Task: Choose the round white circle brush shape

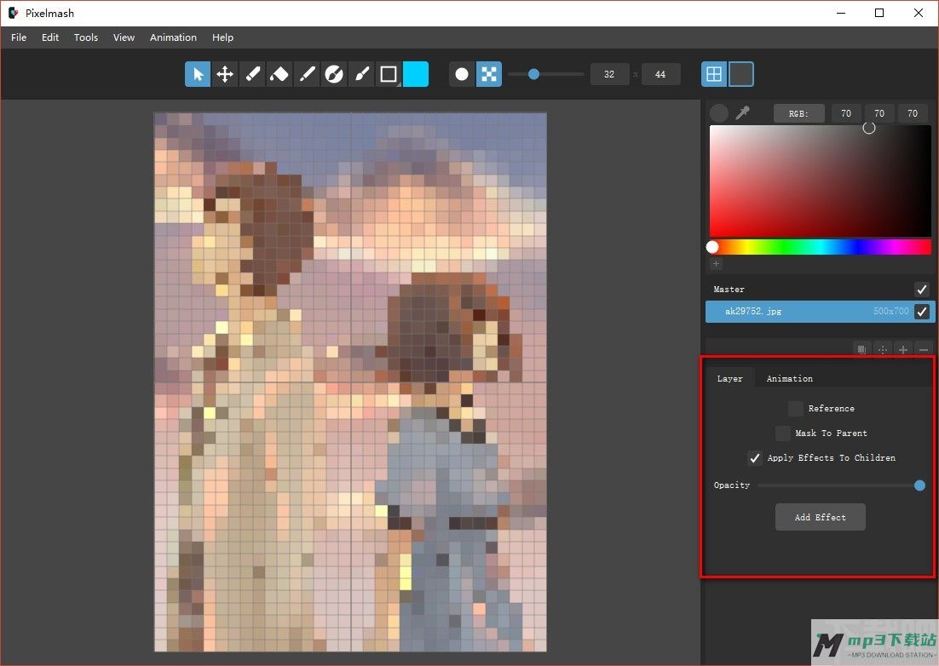Action: click(462, 74)
